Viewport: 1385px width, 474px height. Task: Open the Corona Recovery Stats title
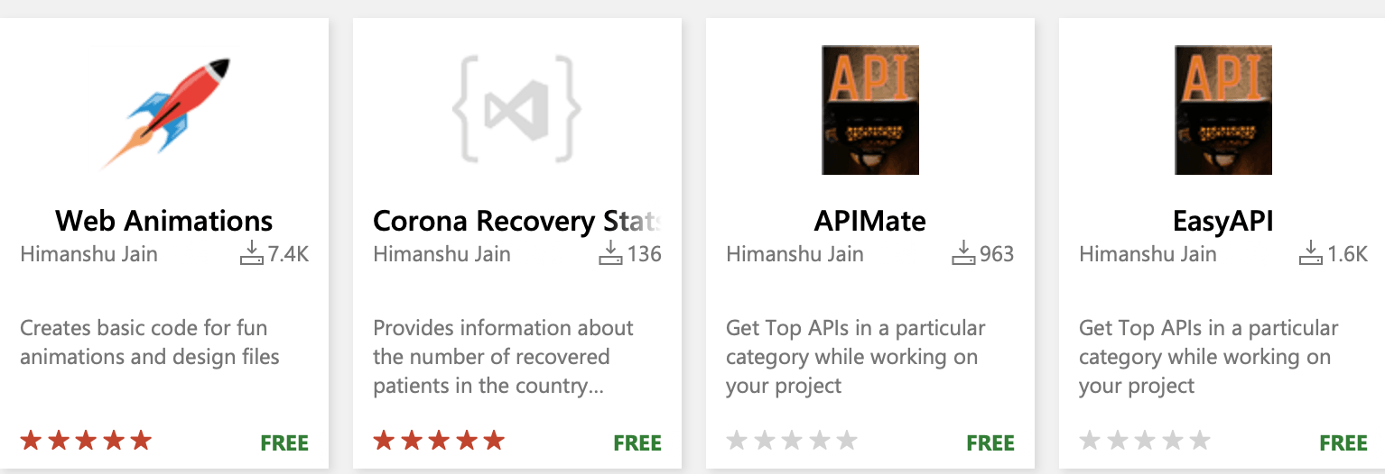tap(517, 221)
